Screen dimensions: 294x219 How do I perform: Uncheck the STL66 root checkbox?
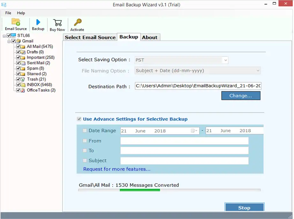point(9,35)
